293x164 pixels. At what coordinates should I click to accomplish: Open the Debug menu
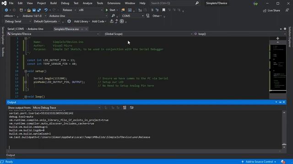click(65, 3)
